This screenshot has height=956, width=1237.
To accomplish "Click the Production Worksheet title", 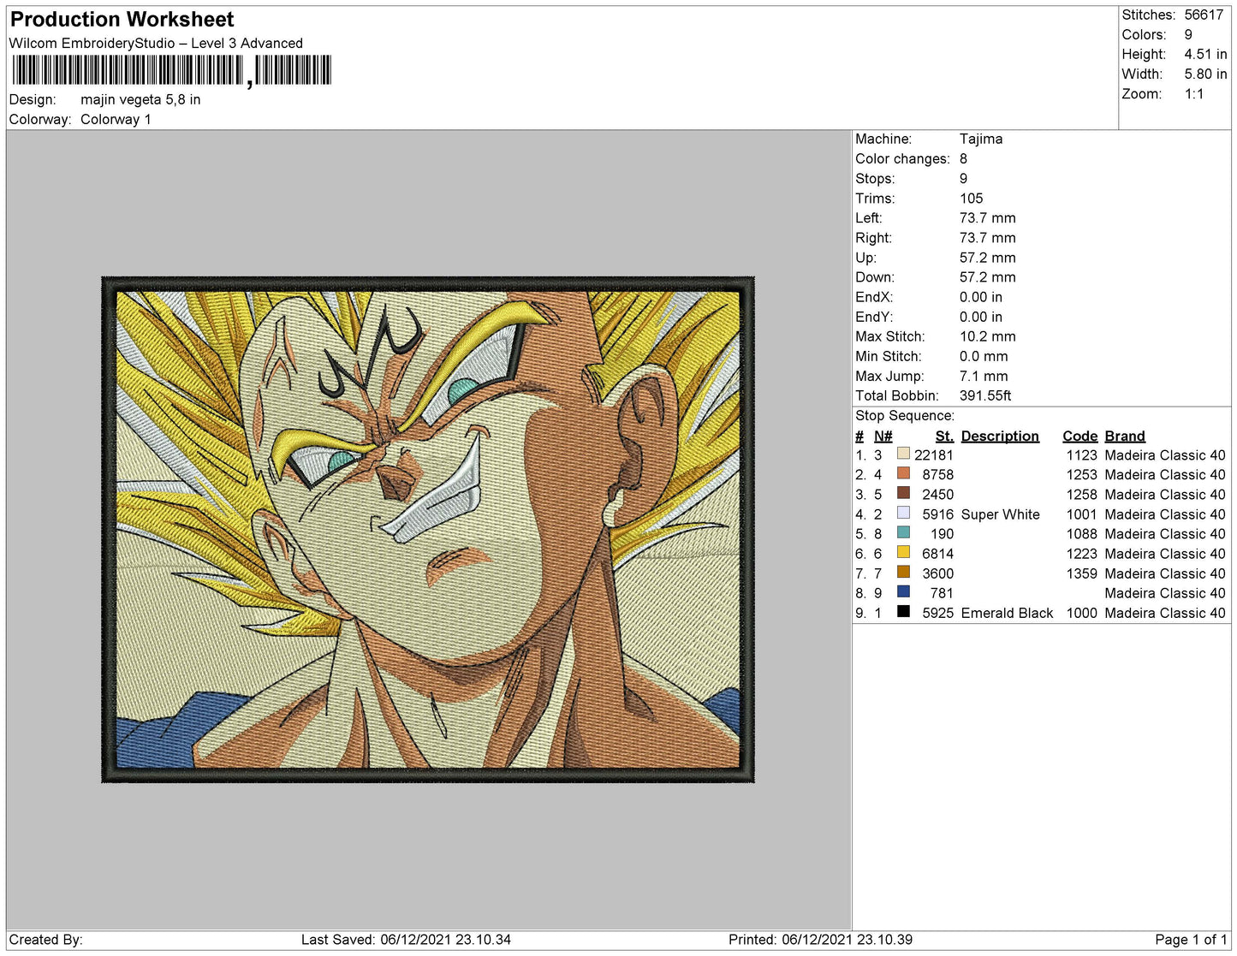I will pos(122,19).
